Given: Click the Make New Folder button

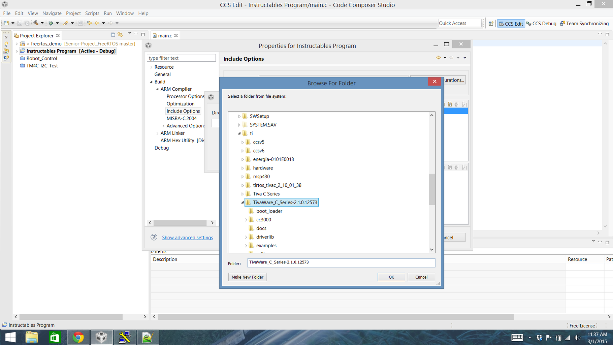Looking at the screenshot, I should [x=247, y=277].
